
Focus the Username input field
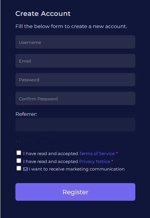[x=75, y=42]
